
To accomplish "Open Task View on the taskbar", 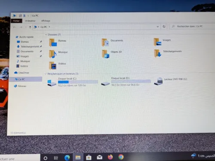I will pyautogui.click(x=56, y=158).
